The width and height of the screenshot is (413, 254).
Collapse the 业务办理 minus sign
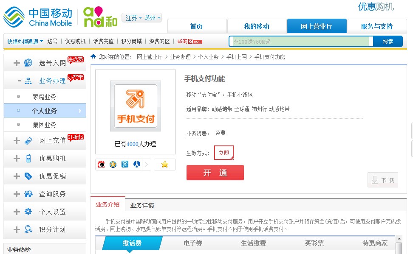pos(19,81)
